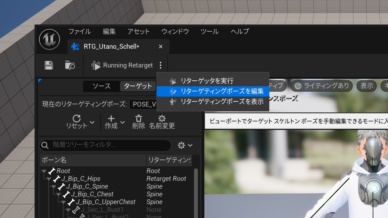Image resolution: width=388 pixels, height=218 pixels.
Task: Click the 名前変更 rename button
Action: (162, 122)
